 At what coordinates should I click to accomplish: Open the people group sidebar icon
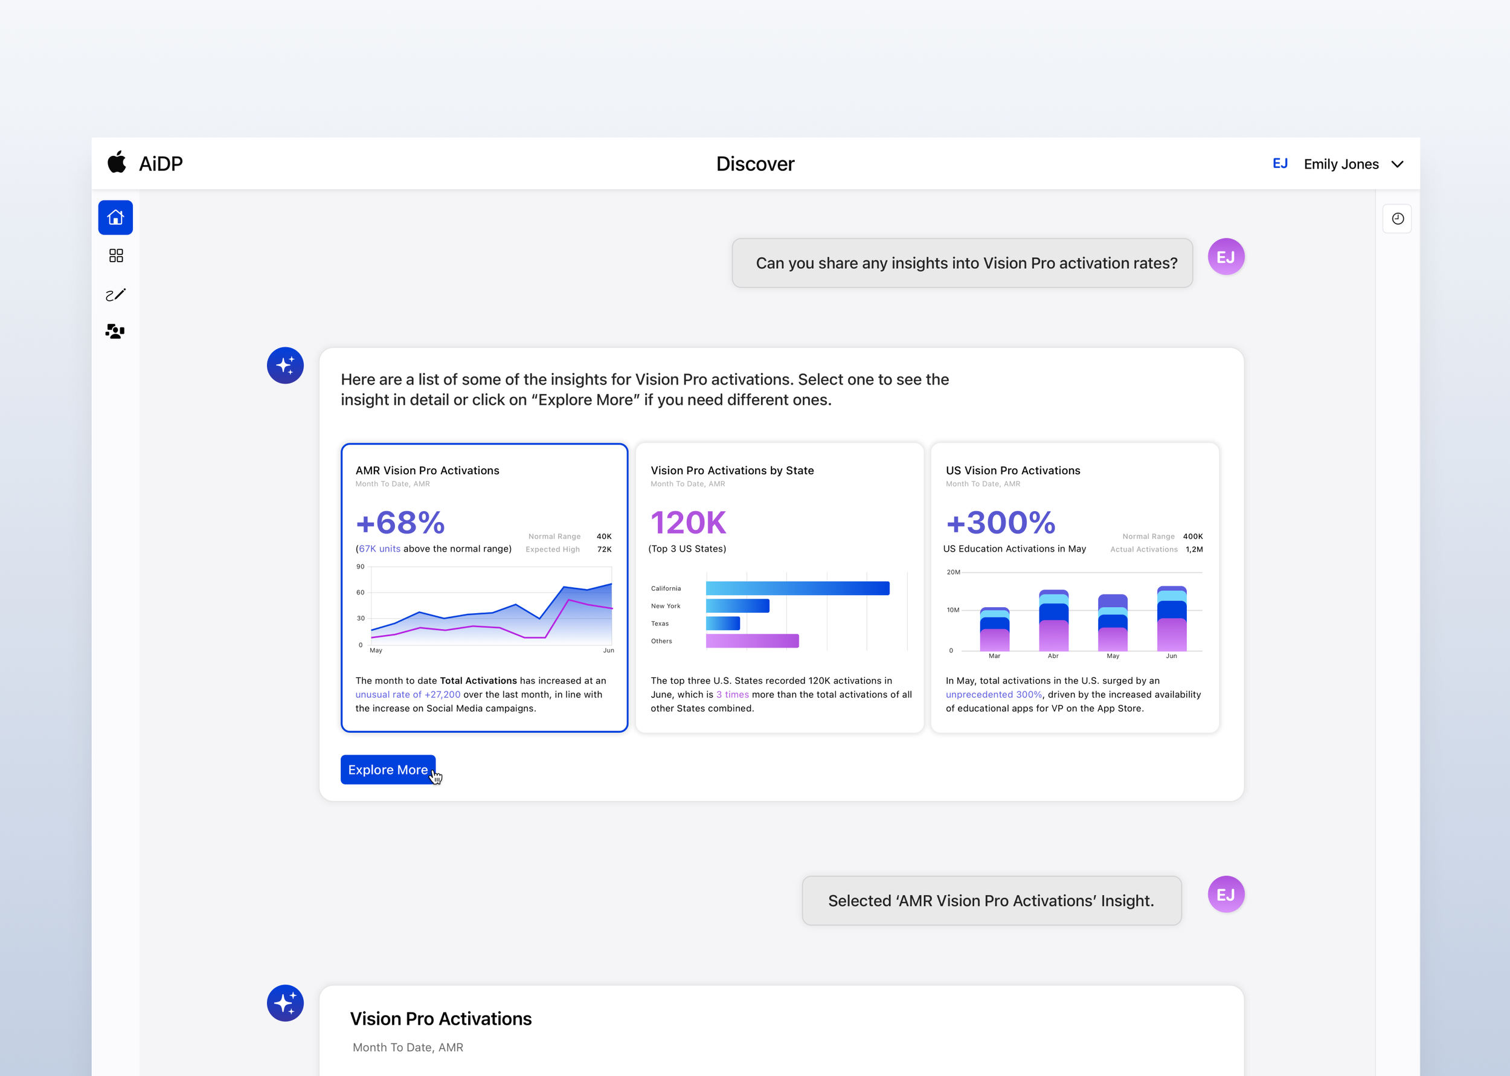point(115,331)
